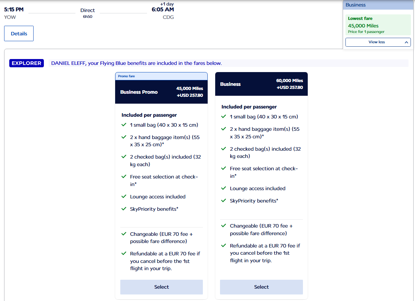Screen dimensions: 415x301
Task: Click 45,000 Miles price on Business Promo
Action: point(190,89)
